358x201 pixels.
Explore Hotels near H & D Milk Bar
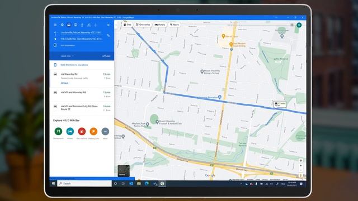[70, 132]
